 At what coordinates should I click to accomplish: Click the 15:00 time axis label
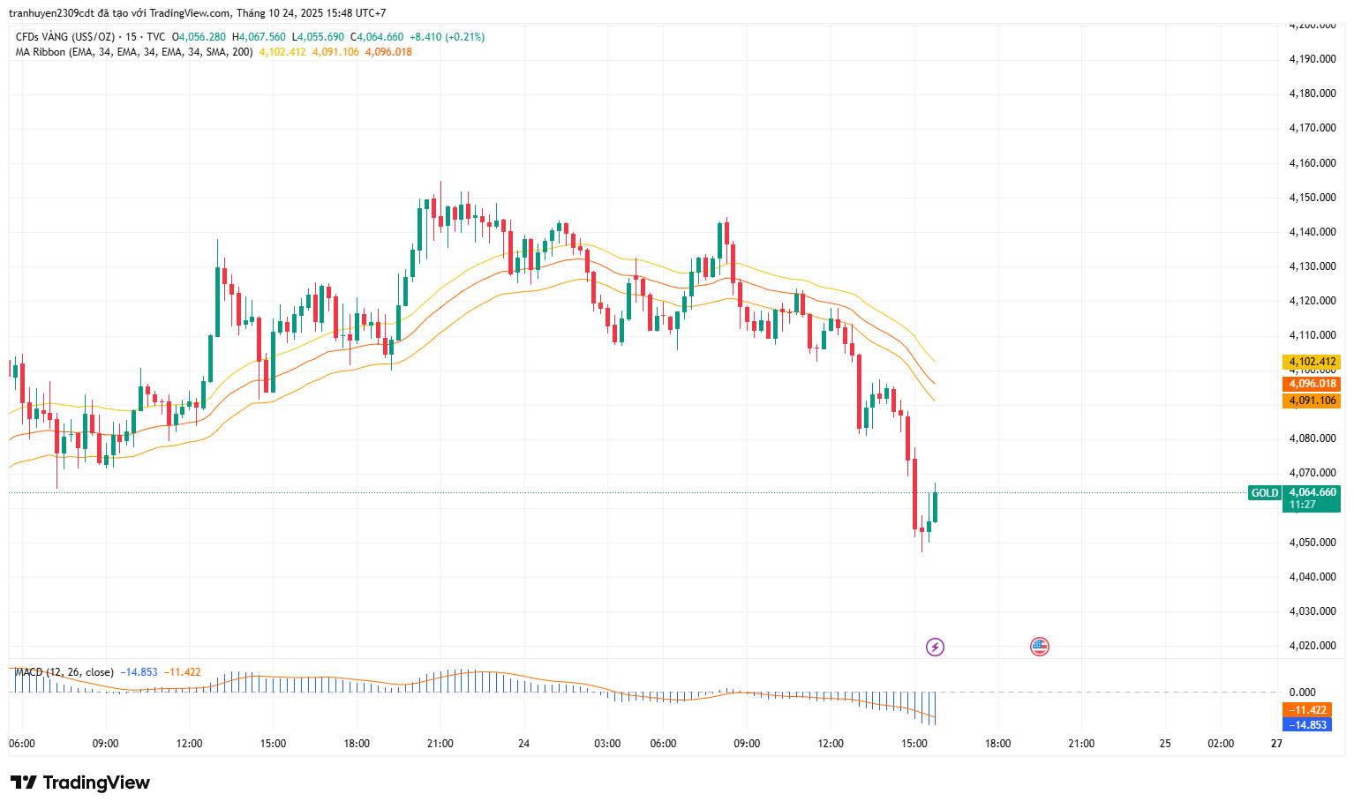914,744
